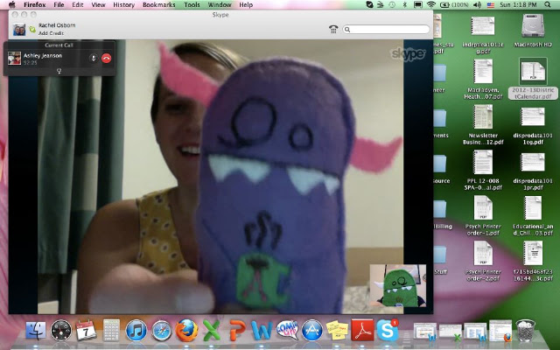This screenshot has height=350, width=560.
Task: Open the volume menu bar icon
Action: [477, 4]
